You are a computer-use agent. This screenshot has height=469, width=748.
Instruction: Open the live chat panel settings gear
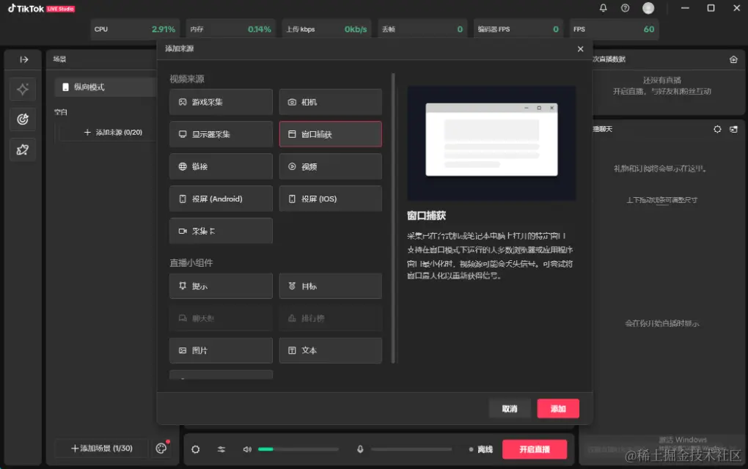(717, 129)
